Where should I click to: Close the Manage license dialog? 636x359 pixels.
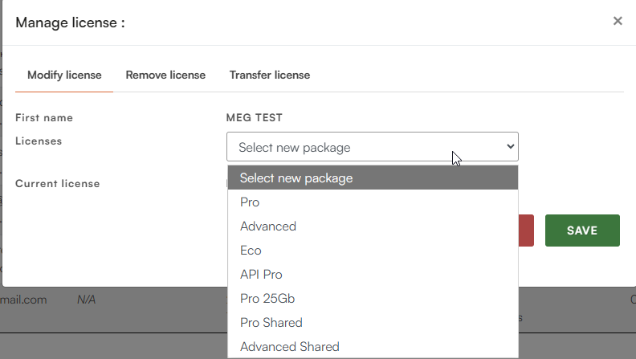point(618,21)
